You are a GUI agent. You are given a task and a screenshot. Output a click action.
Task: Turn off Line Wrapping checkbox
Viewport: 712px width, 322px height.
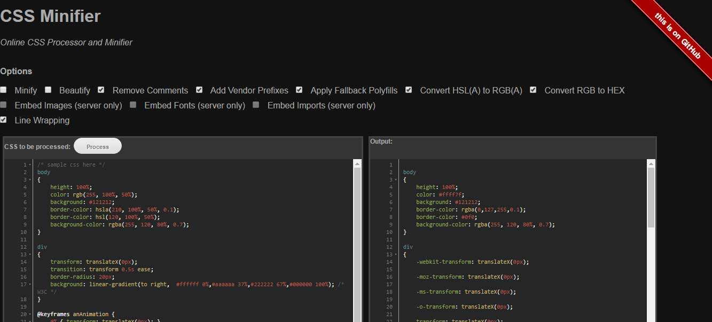4,120
